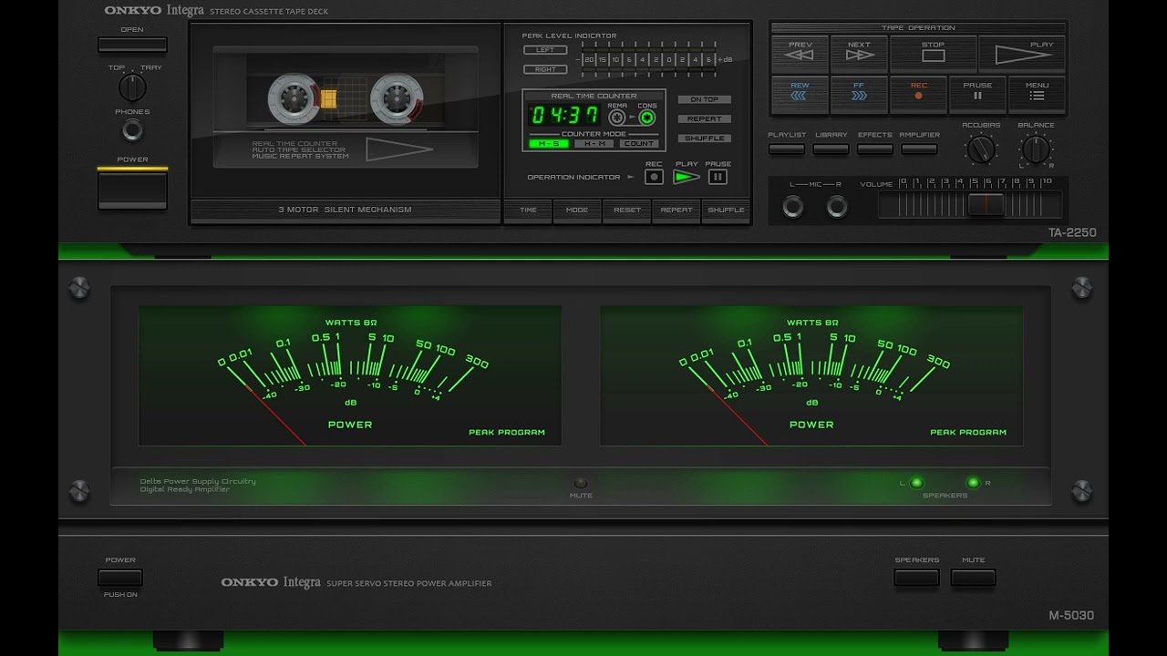Toggle the small SHUFFLE switch beside the counter

[x=704, y=138]
